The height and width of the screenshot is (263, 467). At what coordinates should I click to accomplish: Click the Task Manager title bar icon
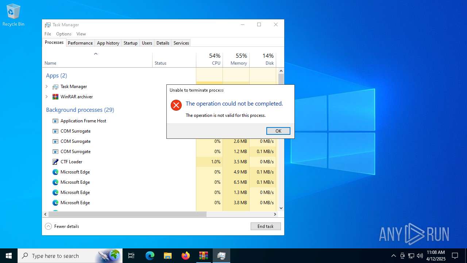(48, 25)
